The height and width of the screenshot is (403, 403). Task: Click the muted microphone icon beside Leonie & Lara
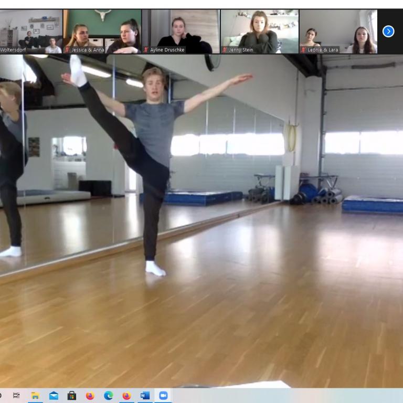pyautogui.click(x=303, y=50)
